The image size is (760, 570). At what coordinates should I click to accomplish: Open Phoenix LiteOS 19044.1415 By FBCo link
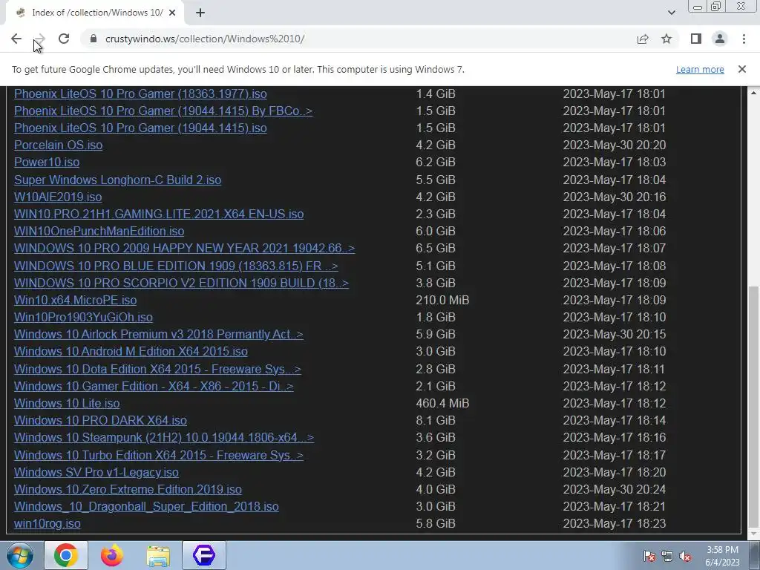(x=163, y=111)
